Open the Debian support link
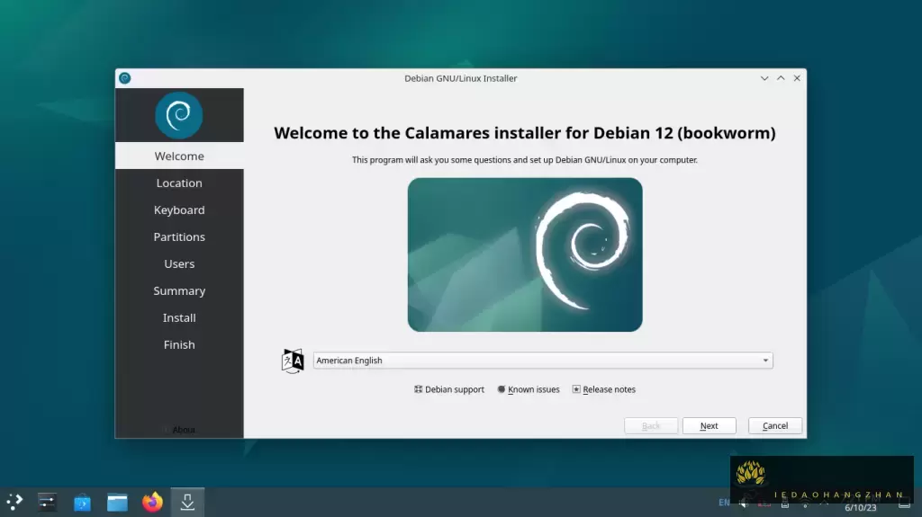This screenshot has height=517, width=922. 449,389
